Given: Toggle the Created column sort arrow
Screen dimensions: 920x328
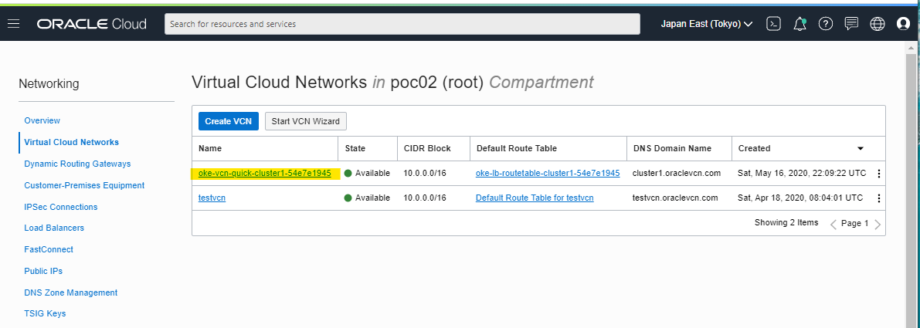Looking at the screenshot, I should pyautogui.click(x=861, y=148).
